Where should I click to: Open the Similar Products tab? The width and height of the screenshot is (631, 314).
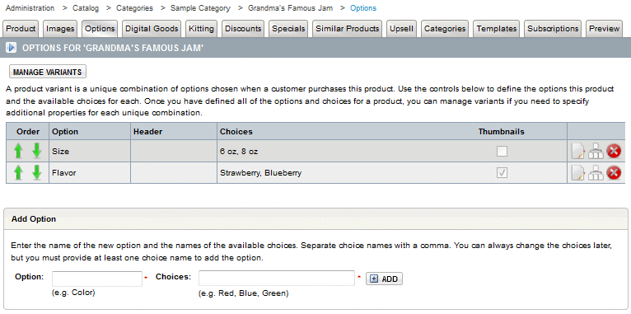point(348,29)
